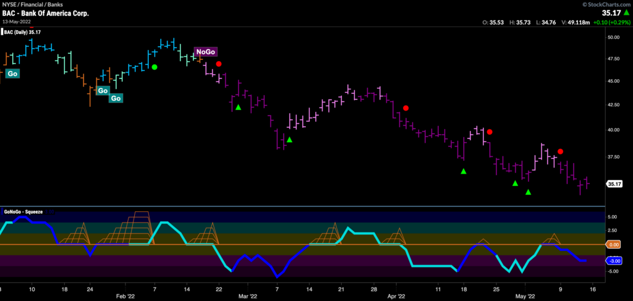This screenshot has height=301, width=633.
Task: Click the 50.00 price axis label
Action: click(613, 38)
